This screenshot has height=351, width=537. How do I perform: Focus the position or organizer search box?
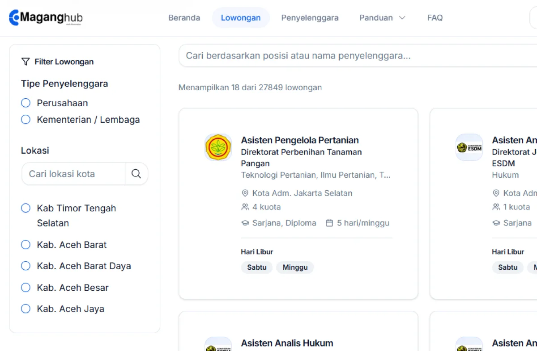(x=358, y=56)
